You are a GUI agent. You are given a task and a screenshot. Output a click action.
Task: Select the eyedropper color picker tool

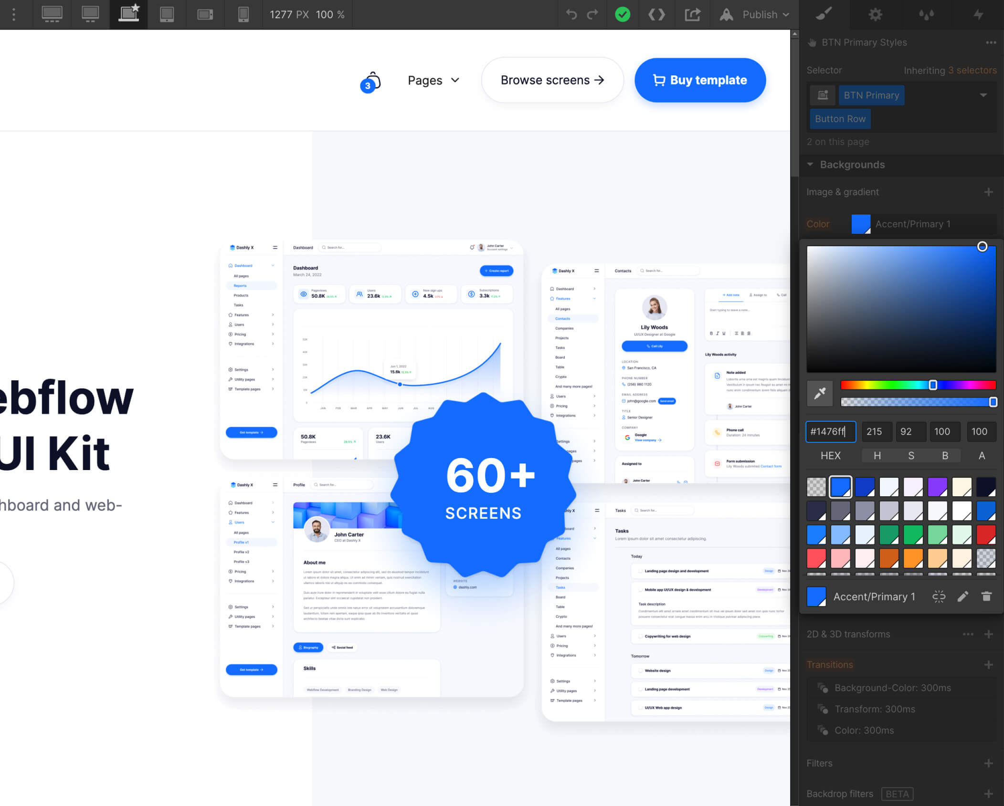click(820, 393)
